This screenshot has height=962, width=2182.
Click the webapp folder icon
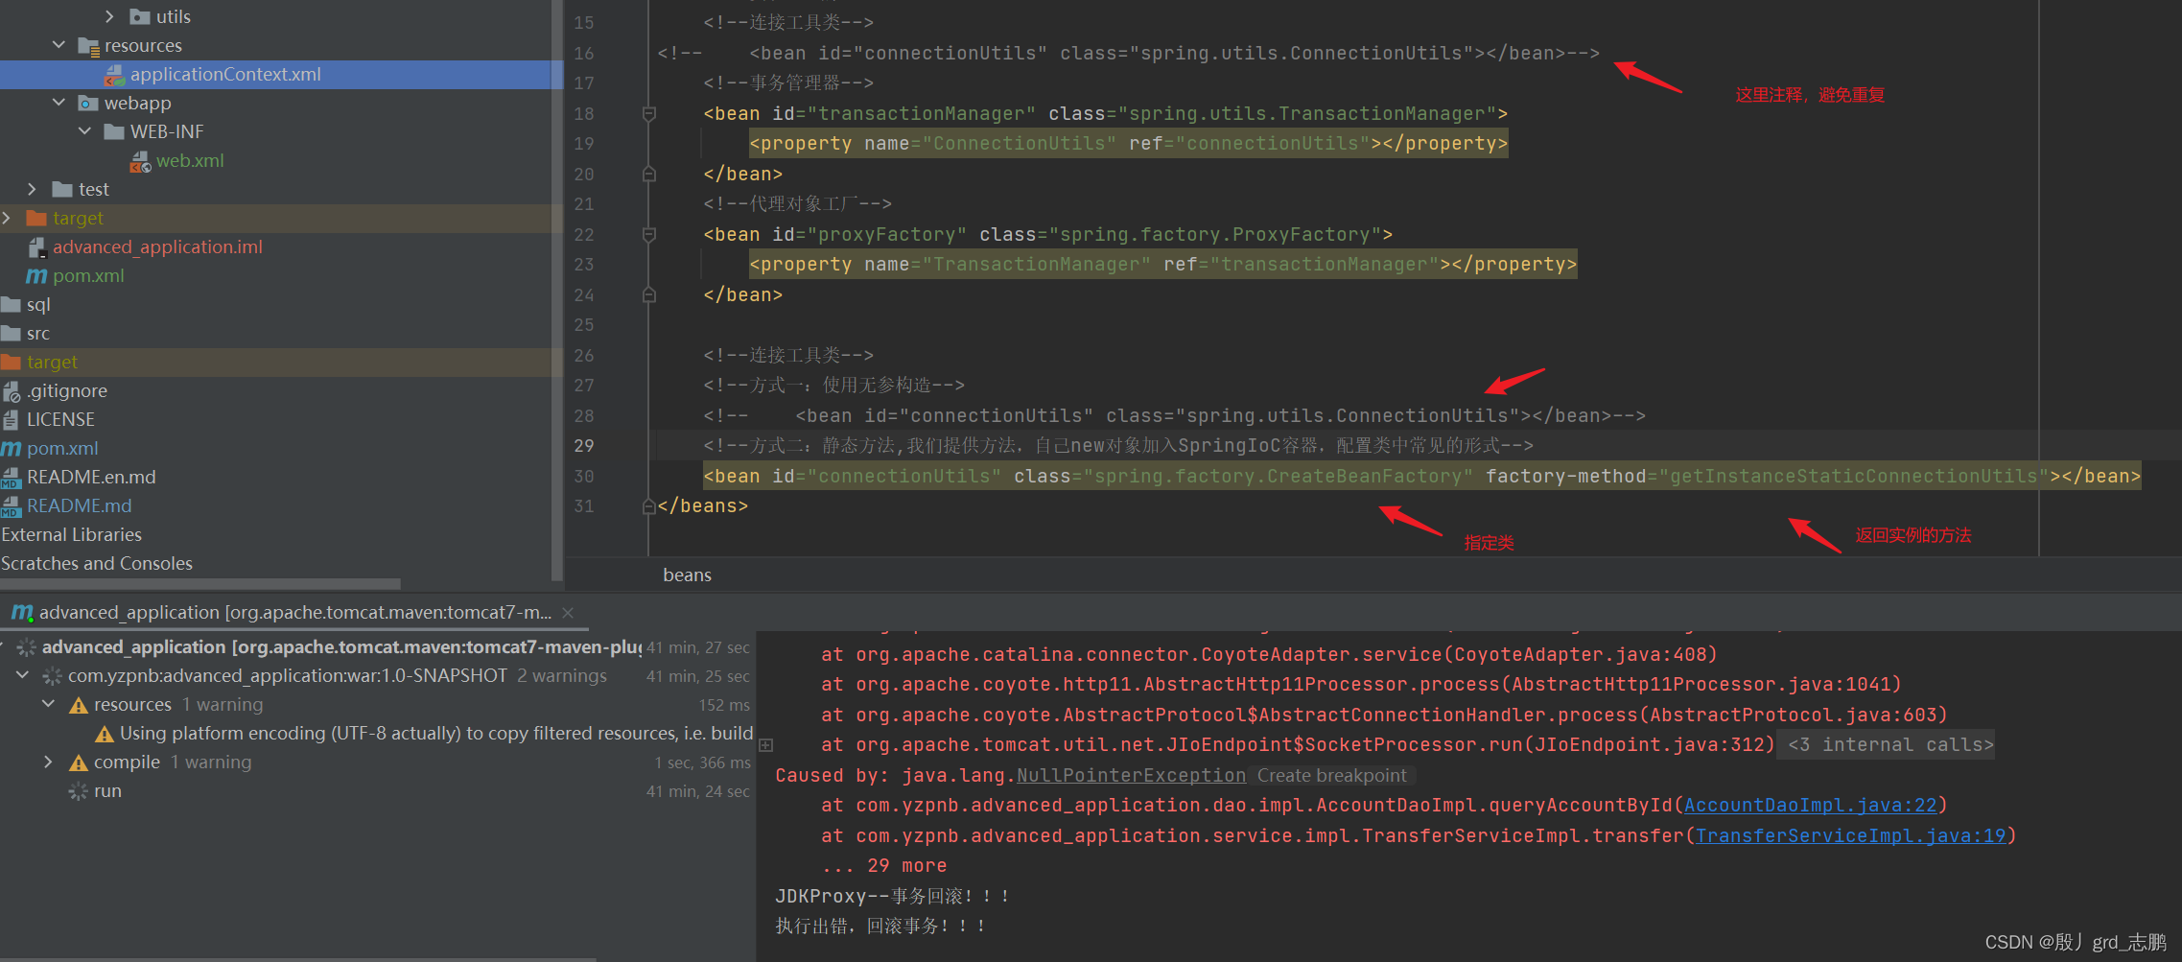[x=88, y=103]
